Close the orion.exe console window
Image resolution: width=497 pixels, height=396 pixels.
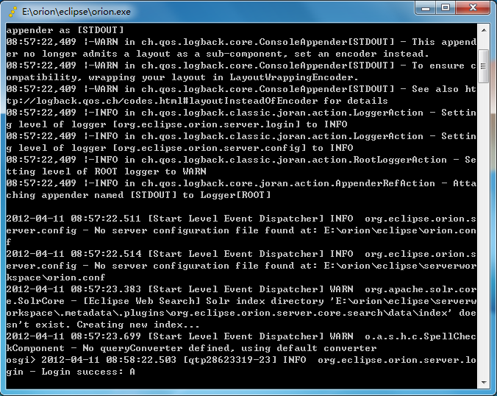click(473, 8)
